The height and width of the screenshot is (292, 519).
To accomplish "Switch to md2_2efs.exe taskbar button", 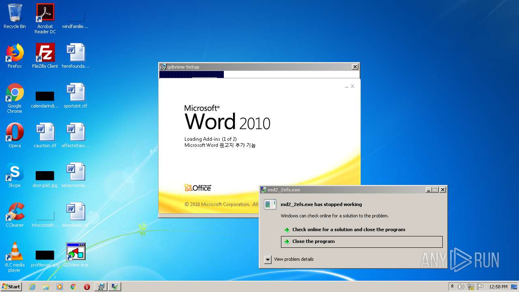I will pos(115,287).
